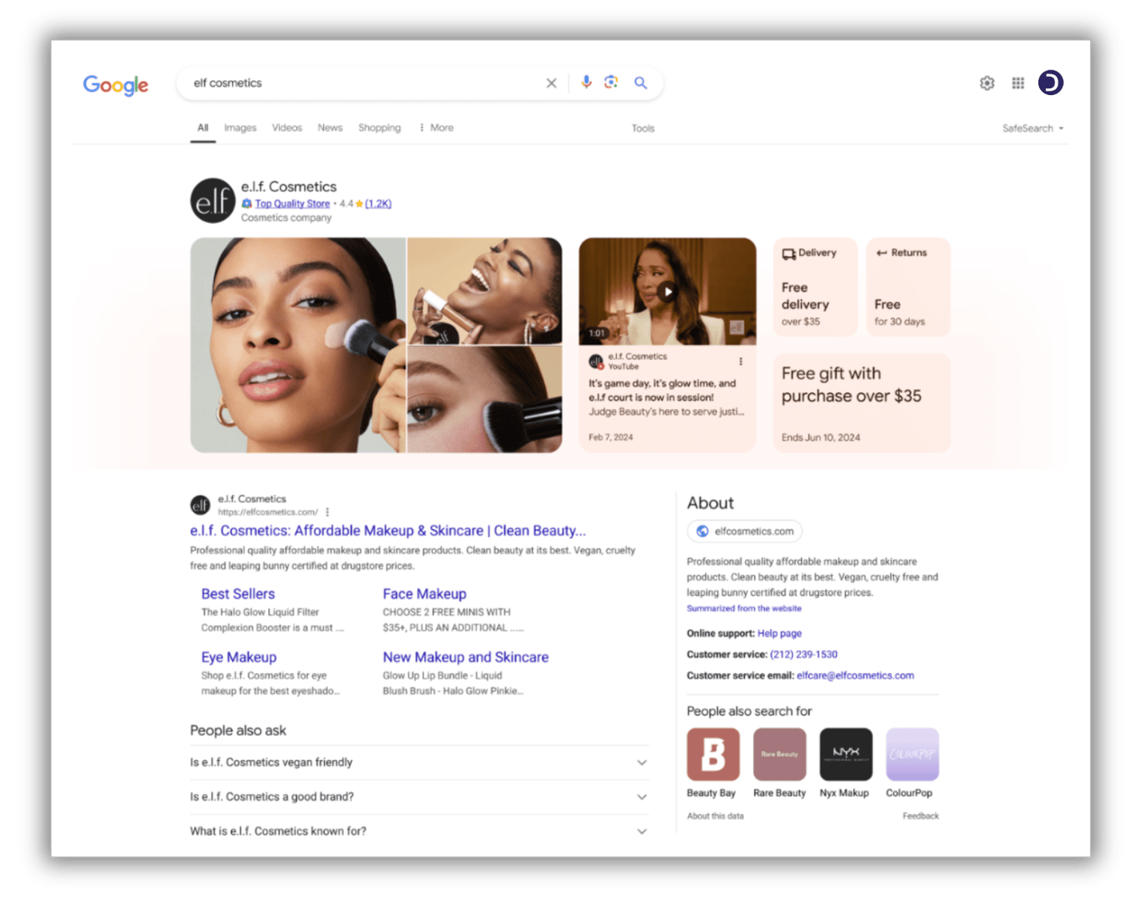Switch to the Images tab
The image size is (1132, 897).
click(x=240, y=128)
